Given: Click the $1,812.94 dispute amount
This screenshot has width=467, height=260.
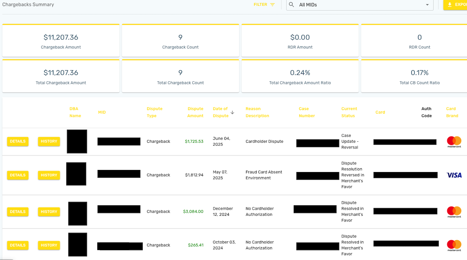Looking at the screenshot, I should [x=194, y=175].
